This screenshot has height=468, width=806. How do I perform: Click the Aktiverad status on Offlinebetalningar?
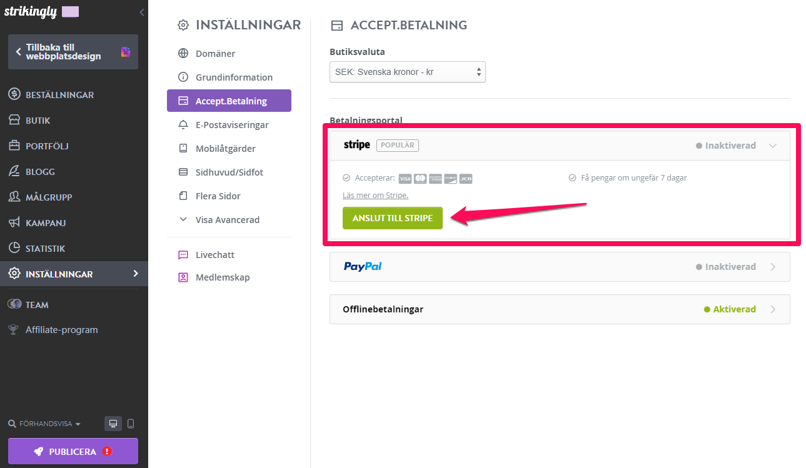730,309
